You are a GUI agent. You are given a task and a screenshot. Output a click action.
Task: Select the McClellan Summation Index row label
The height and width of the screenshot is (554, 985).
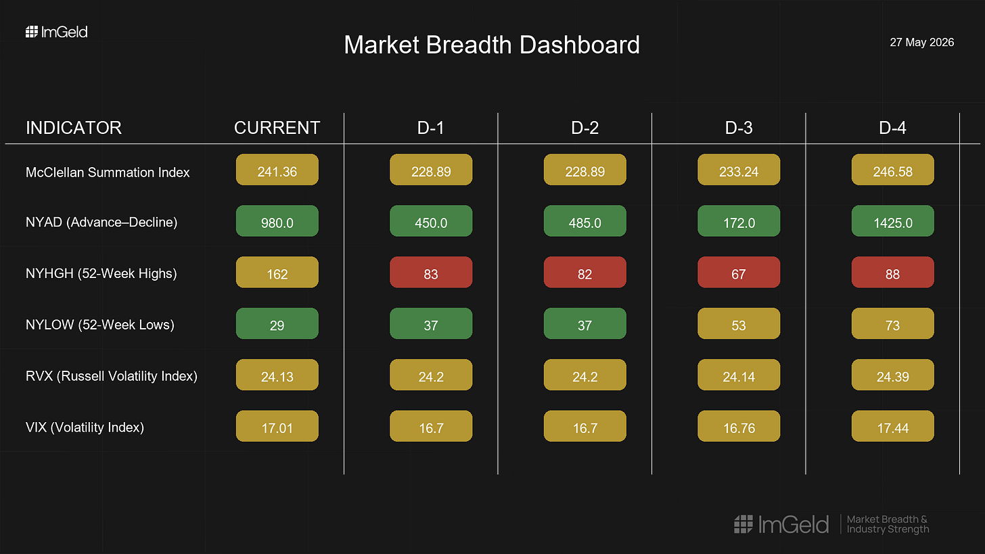tap(108, 172)
